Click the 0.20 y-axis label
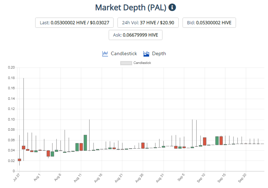 (12, 67)
